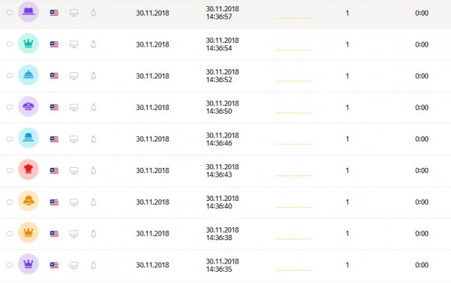Select the blue fedora hat avatar
The width and height of the screenshot is (451, 283).
click(29, 138)
